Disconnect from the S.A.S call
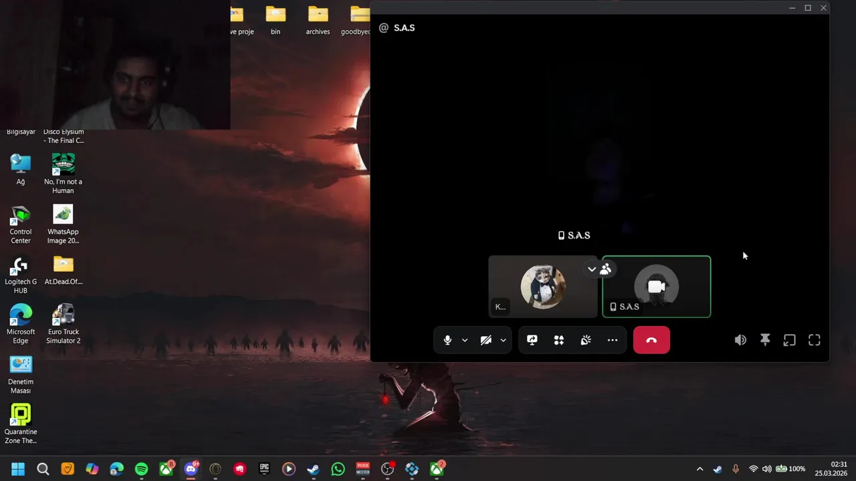Screen dimensions: 856x481 click(x=651, y=340)
